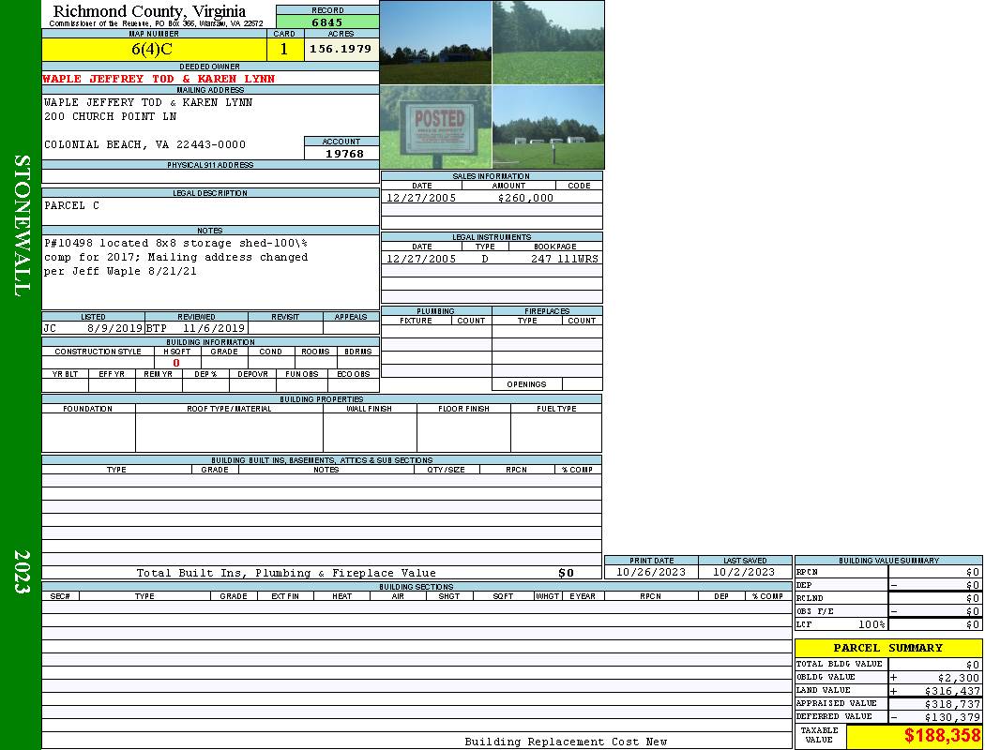Select the top-left blue sky property photo
The image size is (985, 750).
point(435,42)
